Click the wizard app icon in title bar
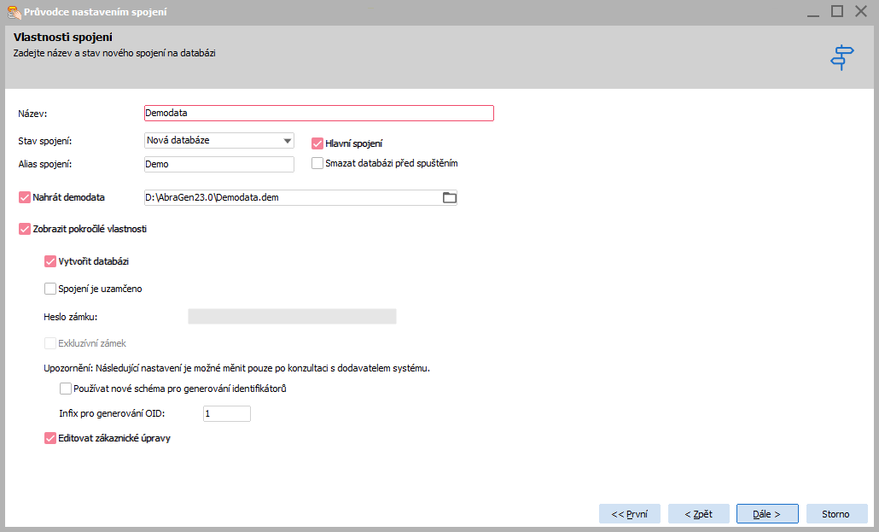 (x=13, y=12)
